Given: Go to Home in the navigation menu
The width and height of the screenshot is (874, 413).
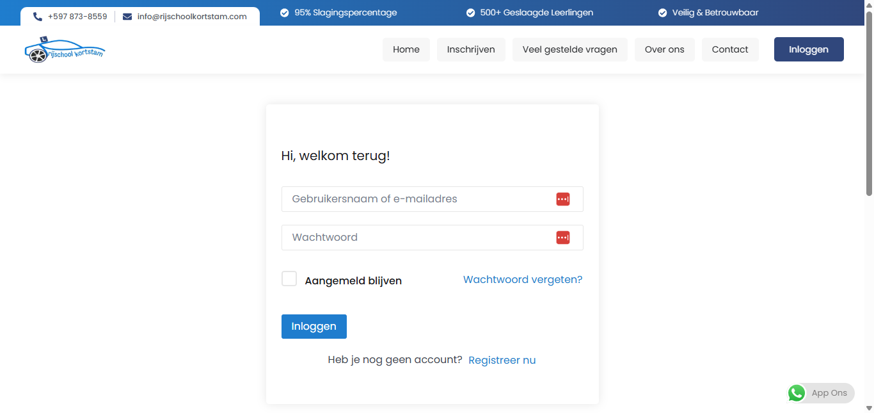Looking at the screenshot, I should (x=406, y=49).
